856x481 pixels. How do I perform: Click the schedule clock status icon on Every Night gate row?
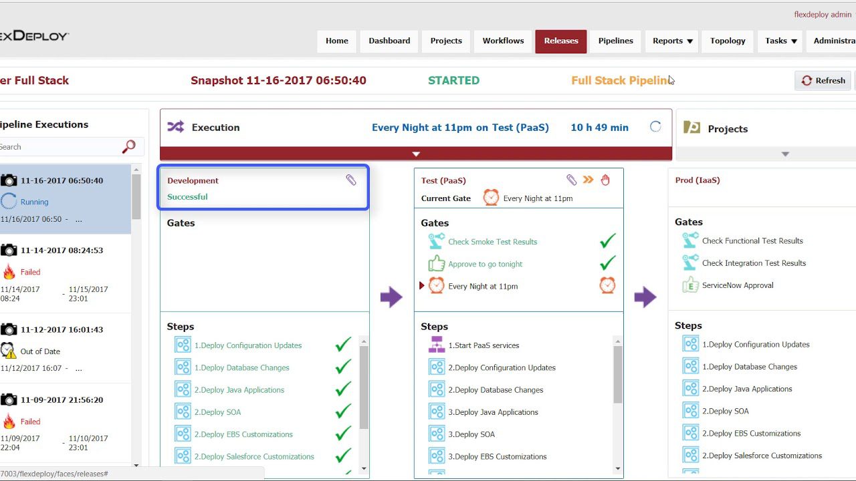point(607,285)
